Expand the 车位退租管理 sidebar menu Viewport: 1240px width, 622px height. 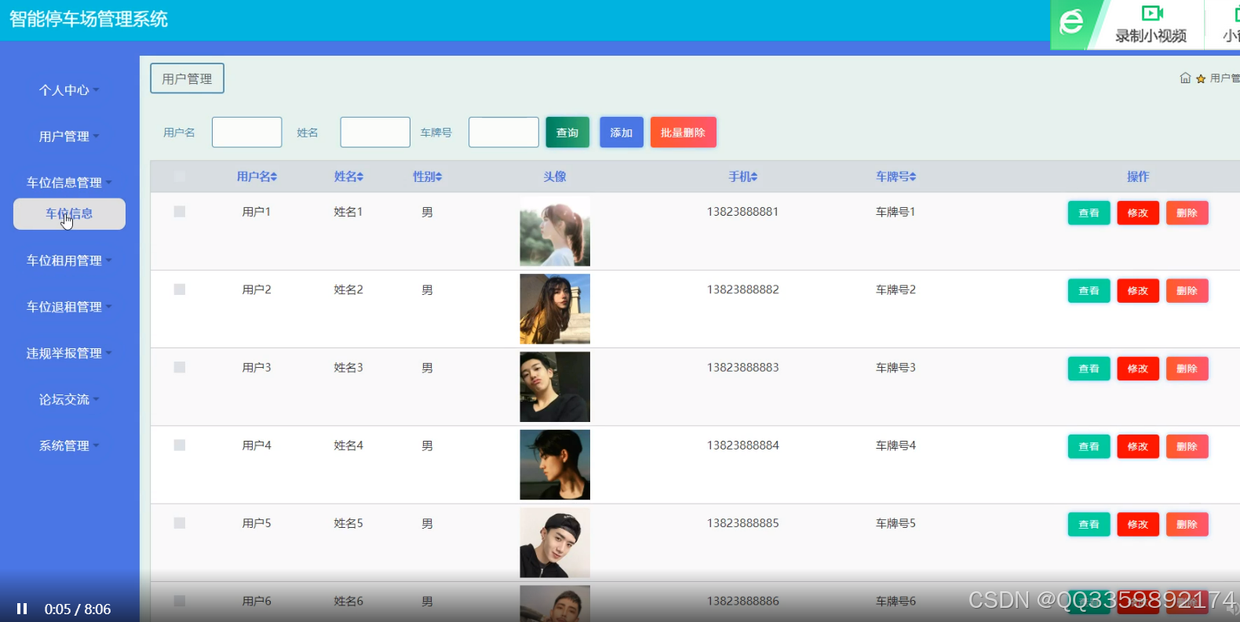click(69, 307)
